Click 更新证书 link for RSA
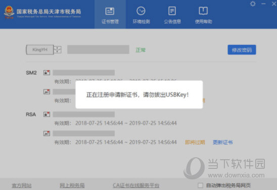The height and width of the screenshot is (190, 277). (x=222, y=142)
